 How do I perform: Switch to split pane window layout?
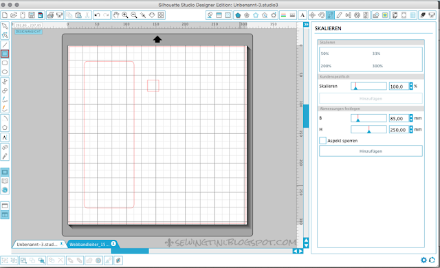pyautogui.click(x=5, y=214)
